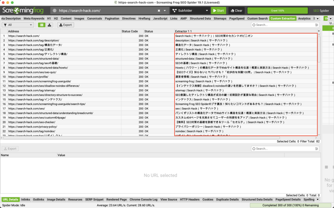Open the URL history dropdown arrow
This screenshot has height=208, width=334.
pyautogui.click(x=165, y=11)
